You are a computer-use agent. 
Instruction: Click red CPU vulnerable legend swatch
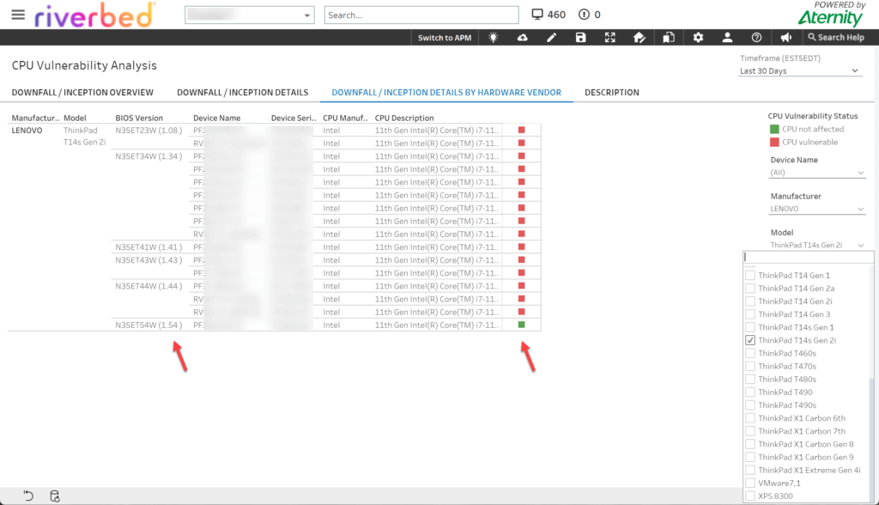775,142
